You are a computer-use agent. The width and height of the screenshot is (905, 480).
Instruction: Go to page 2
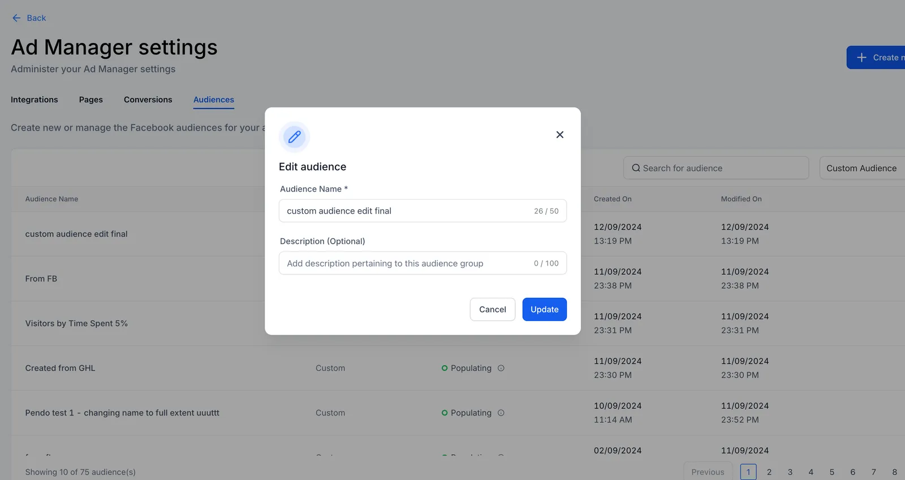(769, 472)
